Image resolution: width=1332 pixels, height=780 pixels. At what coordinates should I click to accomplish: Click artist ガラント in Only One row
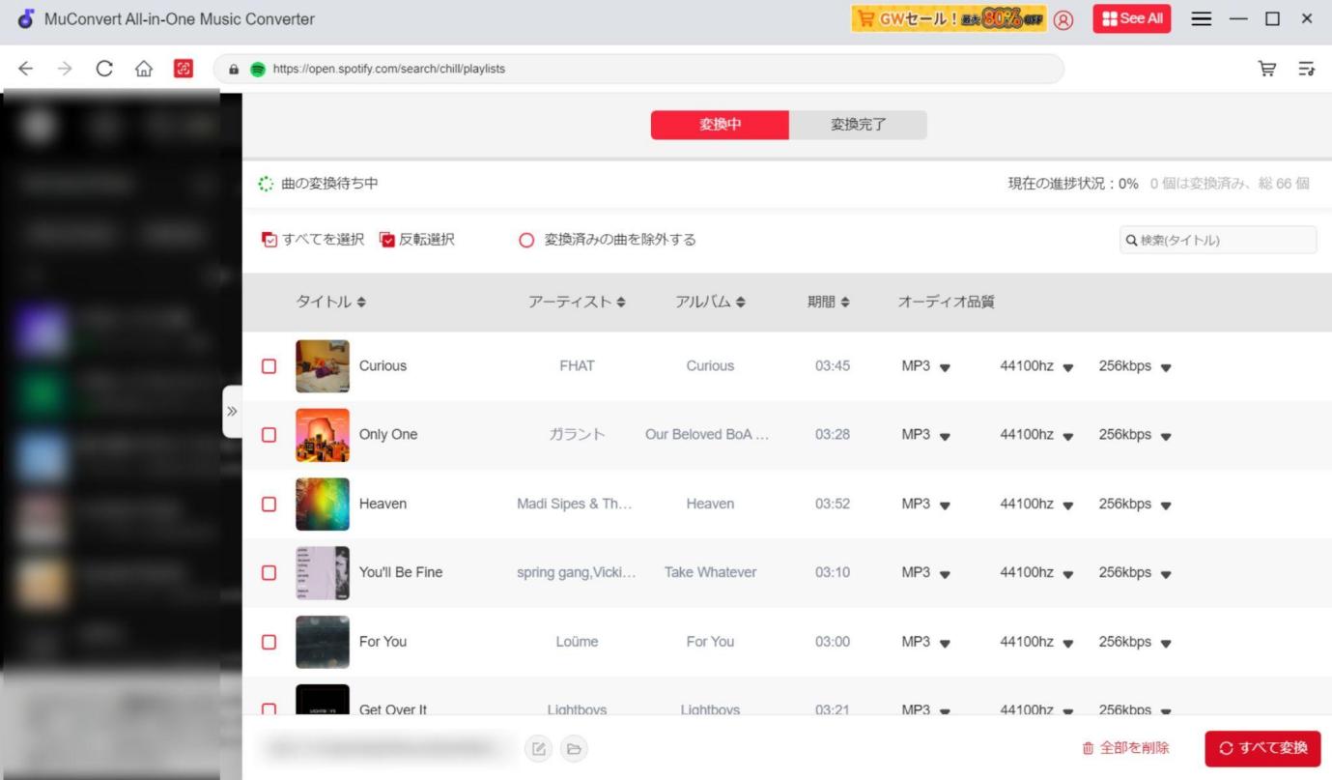(x=577, y=435)
